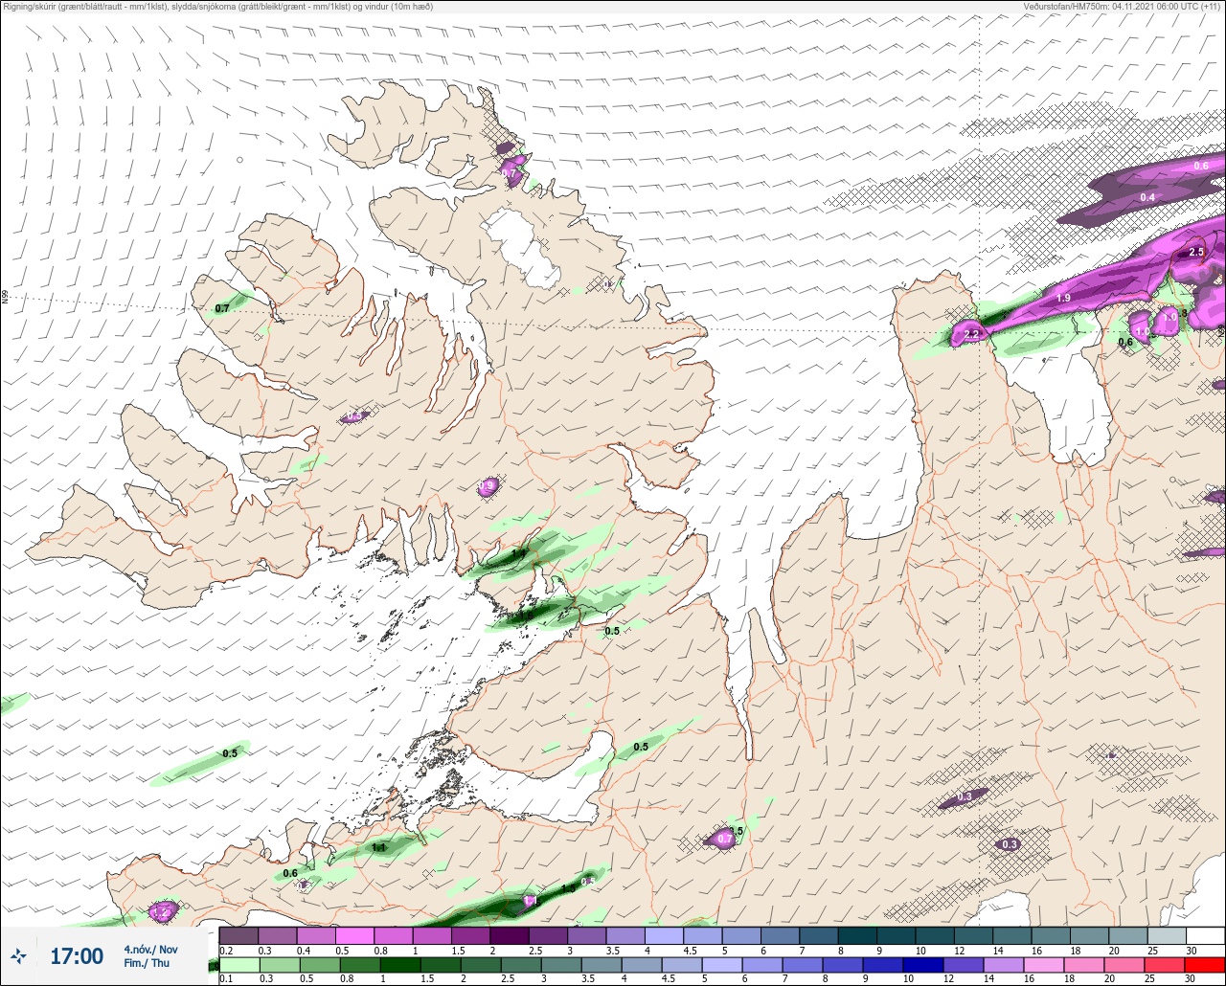Click the 0.1 label under the rain scale
1226x986 pixels.
coord(224,979)
